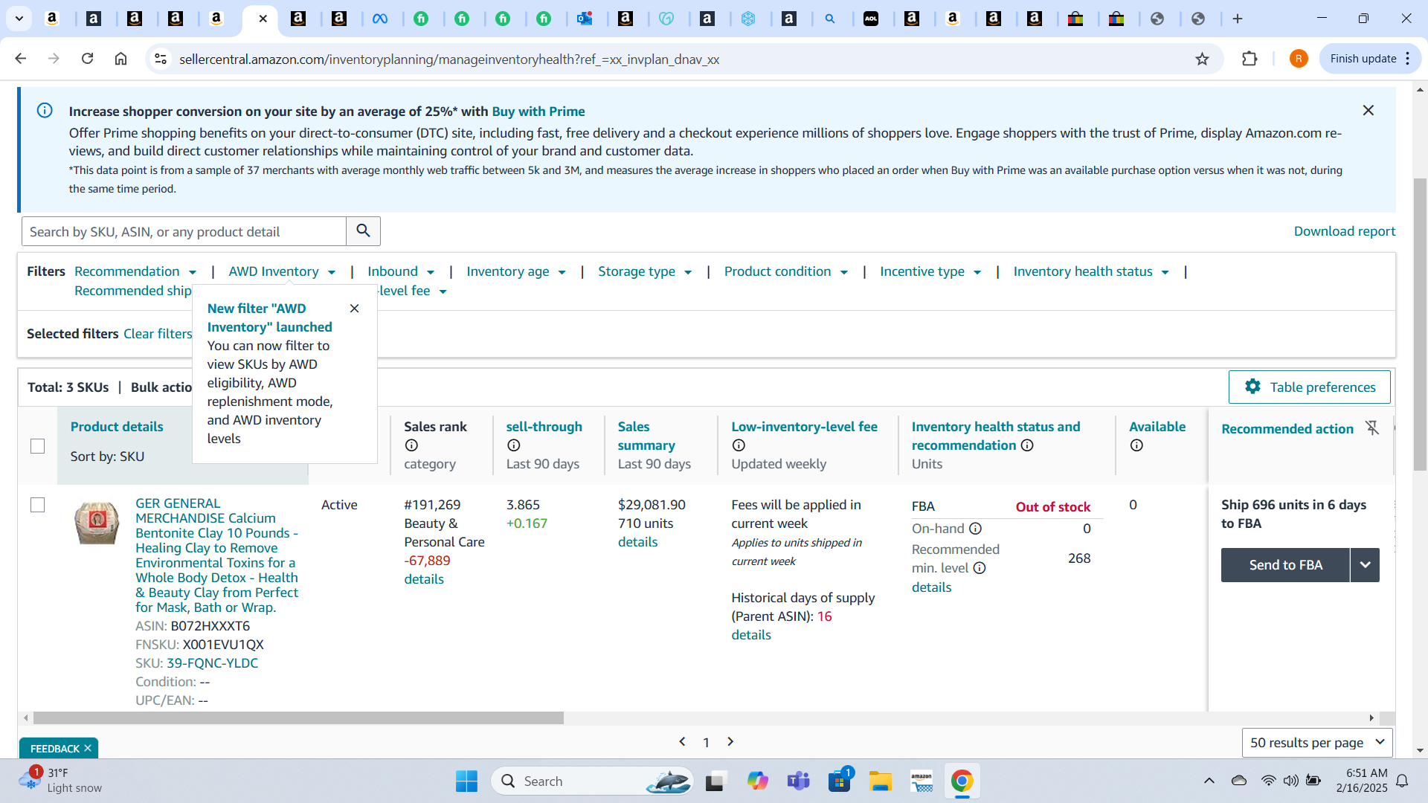Image resolution: width=1428 pixels, height=803 pixels.
Task: Click info icon beside Inventory health recommendation
Action: (x=1027, y=445)
